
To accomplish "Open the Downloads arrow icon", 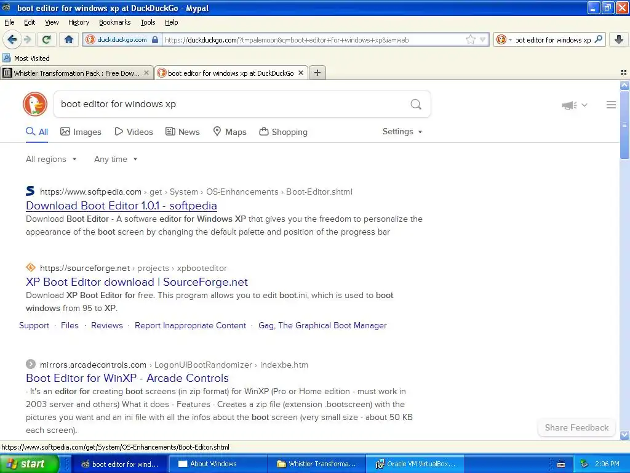I will point(619,39).
